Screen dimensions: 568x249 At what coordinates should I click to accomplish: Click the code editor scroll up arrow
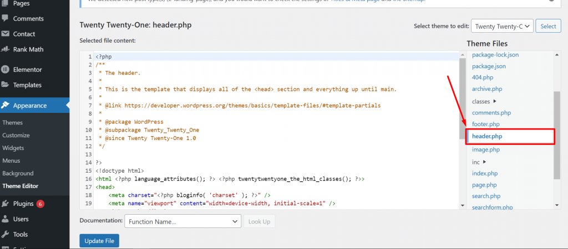(x=462, y=55)
